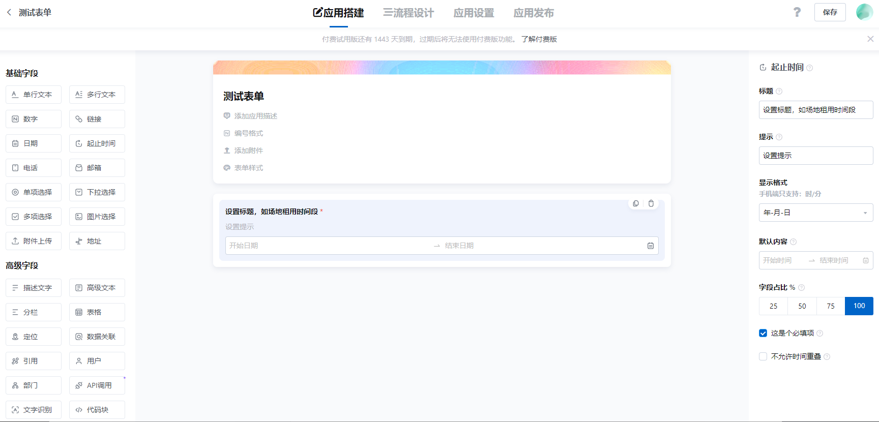Add a 单行文本 field
879x422 pixels.
[34, 95]
